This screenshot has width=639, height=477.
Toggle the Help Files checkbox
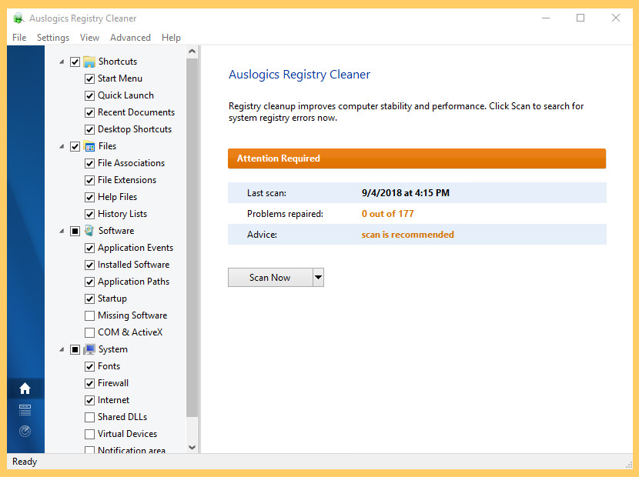coord(89,197)
